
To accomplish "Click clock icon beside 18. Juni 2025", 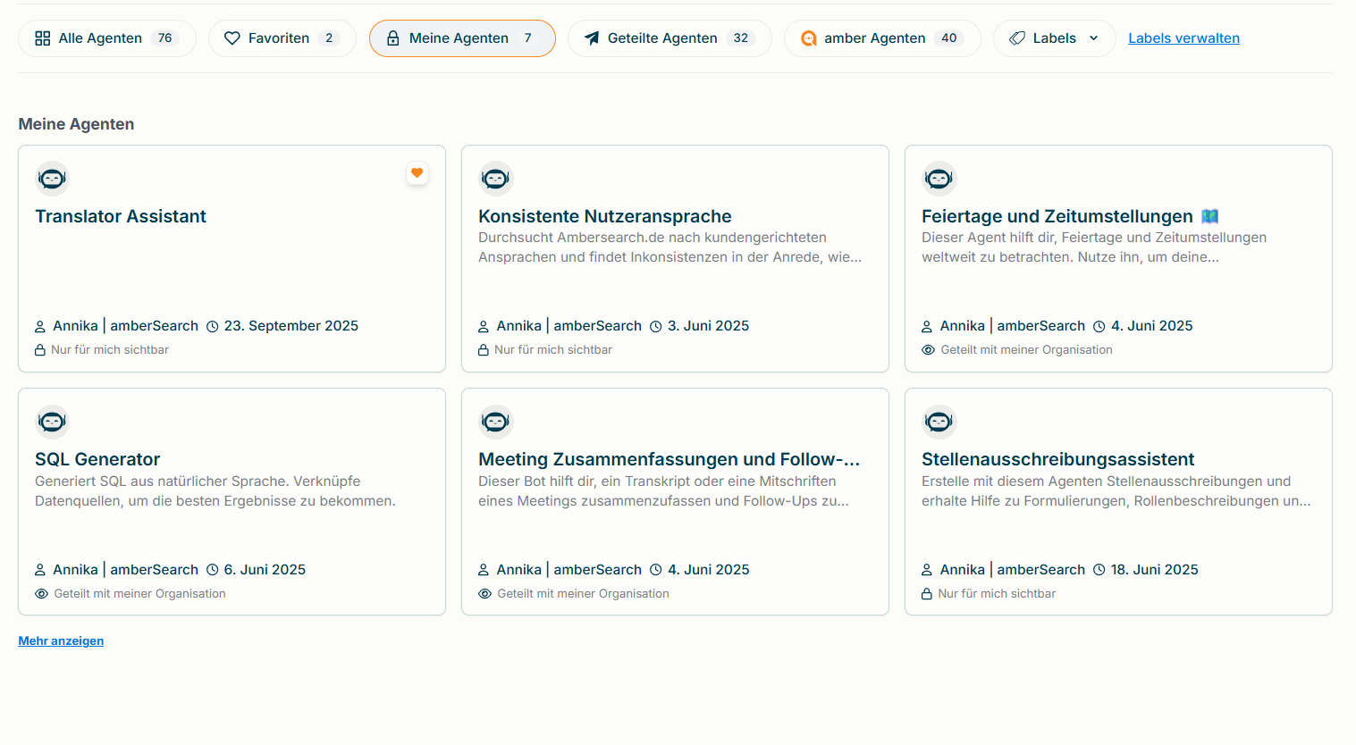I will coord(1099,570).
